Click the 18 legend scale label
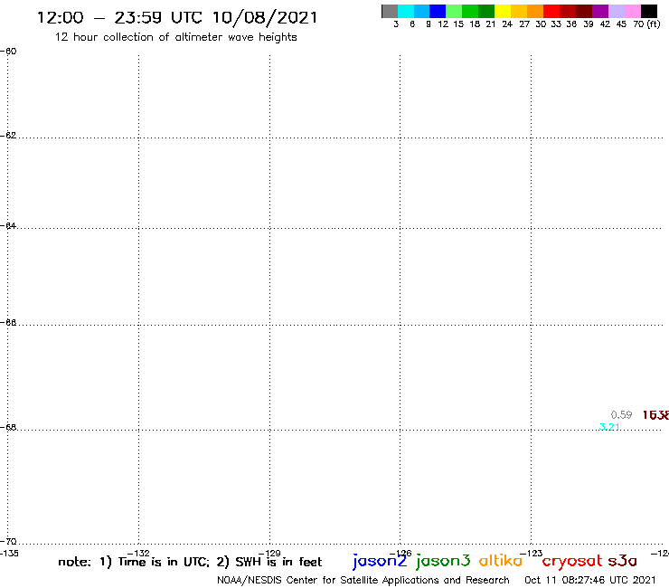The width and height of the screenshot is (669, 588). tap(475, 24)
